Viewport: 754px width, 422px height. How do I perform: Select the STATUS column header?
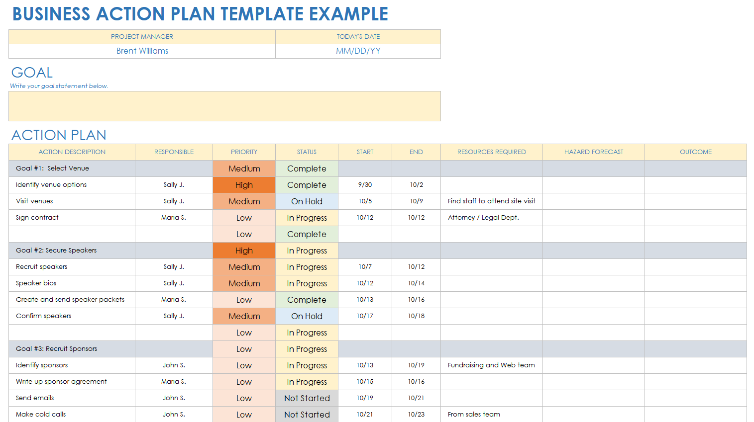click(307, 152)
